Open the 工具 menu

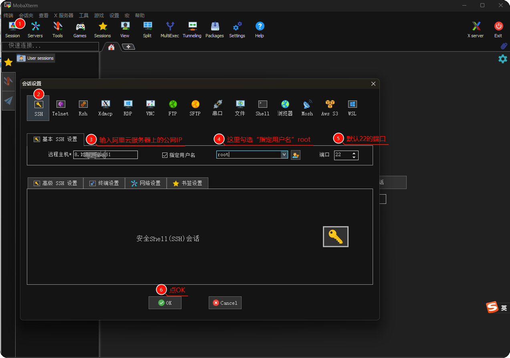[84, 15]
